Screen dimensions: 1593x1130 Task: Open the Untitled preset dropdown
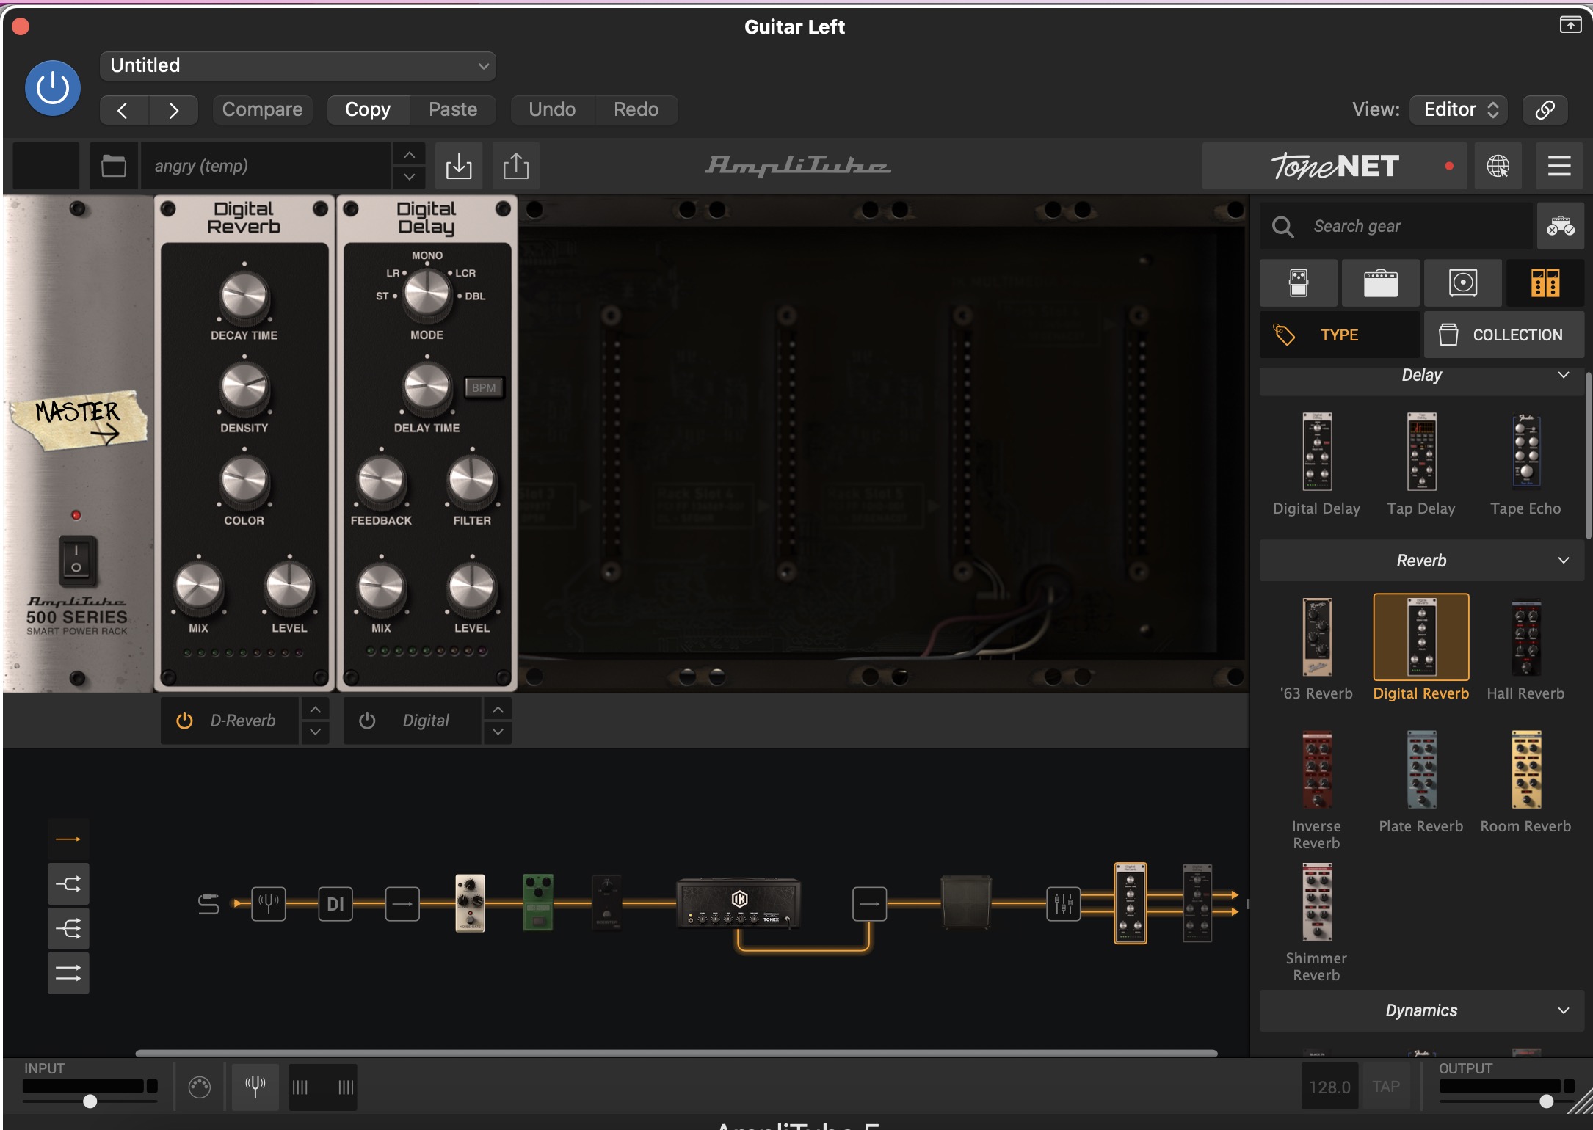coord(298,65)
